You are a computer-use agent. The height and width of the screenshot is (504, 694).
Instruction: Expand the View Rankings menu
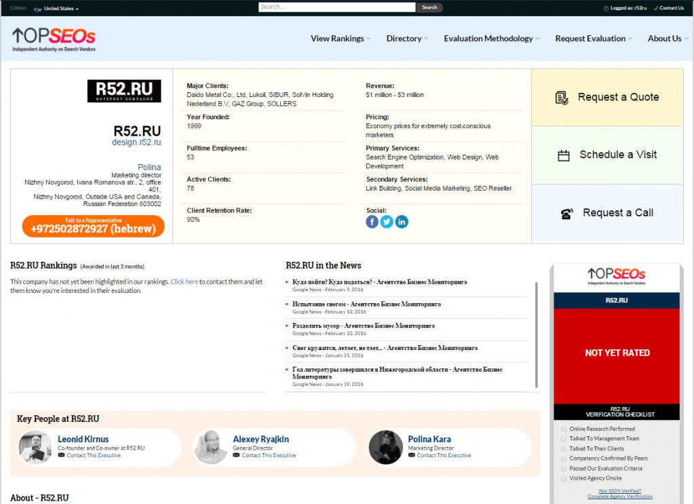[x=340, y=39]
